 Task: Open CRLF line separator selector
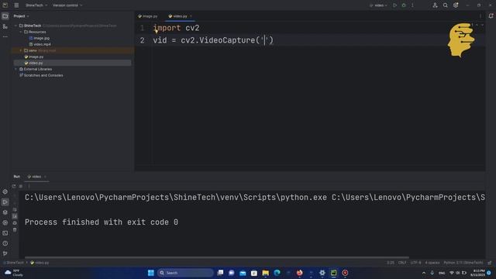pos(402,263)
